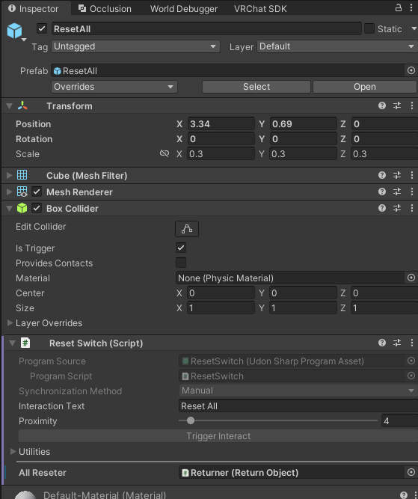This screenshot has height=499, width=418.
Task: Open Transform presets icon
Action: [397, 105]
